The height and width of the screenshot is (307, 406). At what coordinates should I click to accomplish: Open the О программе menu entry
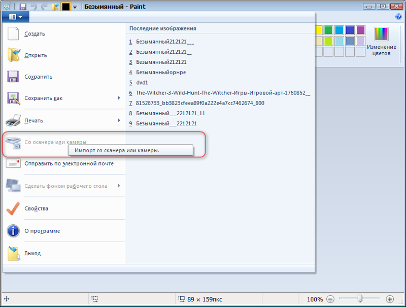[64, 231]
